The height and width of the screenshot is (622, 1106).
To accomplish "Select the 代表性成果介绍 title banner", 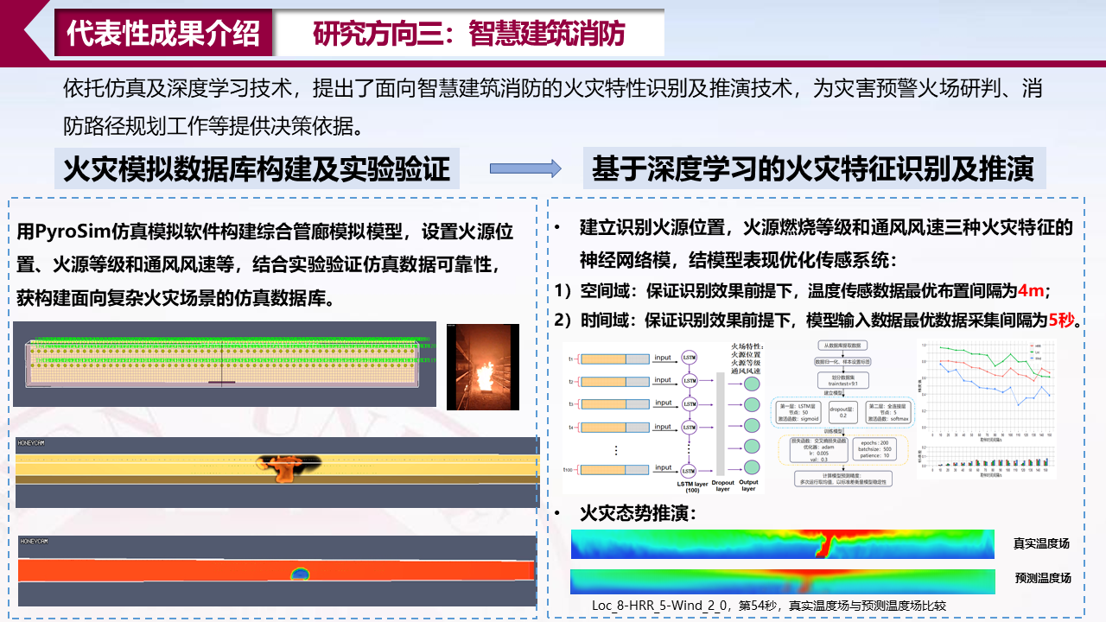I will click(x=163, y=33).
